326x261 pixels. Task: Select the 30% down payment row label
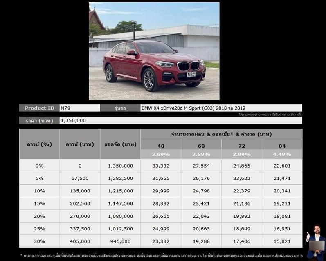[39, 241]
